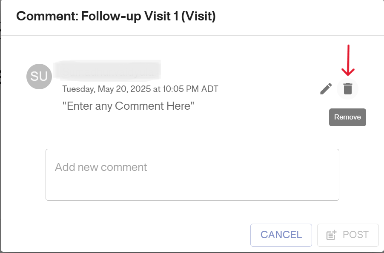Click the Remove tooltip label
384x253 pixels.
pyautogui.click(x=347, y=117)
